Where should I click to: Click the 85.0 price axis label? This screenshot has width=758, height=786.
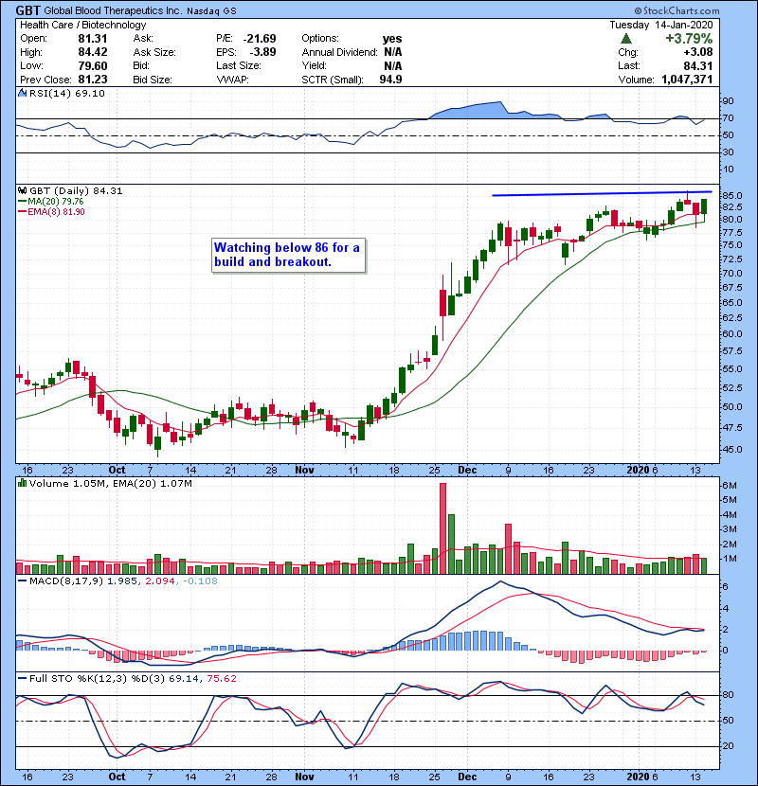pyautogui.click(x=732, y=195)
